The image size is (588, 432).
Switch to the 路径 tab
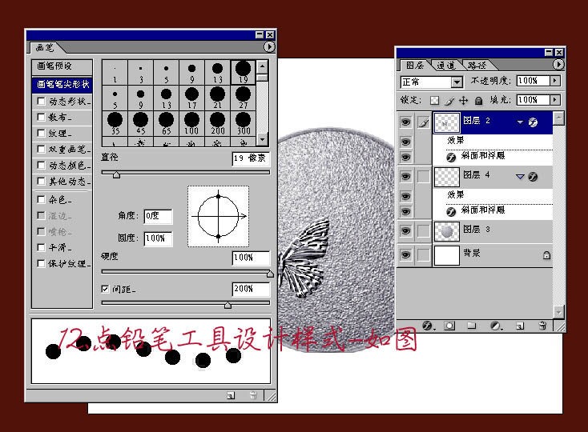pos(477,66)
